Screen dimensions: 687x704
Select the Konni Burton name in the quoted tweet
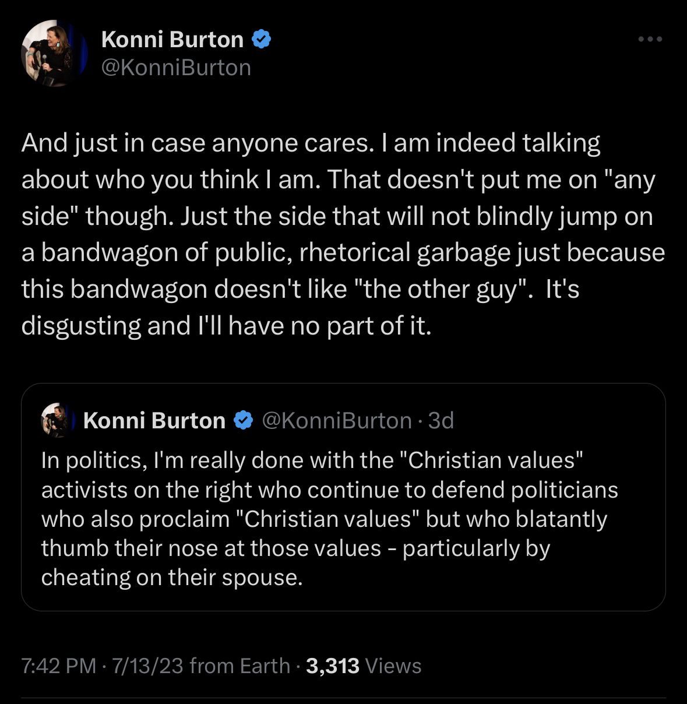(x=154, y=420)
